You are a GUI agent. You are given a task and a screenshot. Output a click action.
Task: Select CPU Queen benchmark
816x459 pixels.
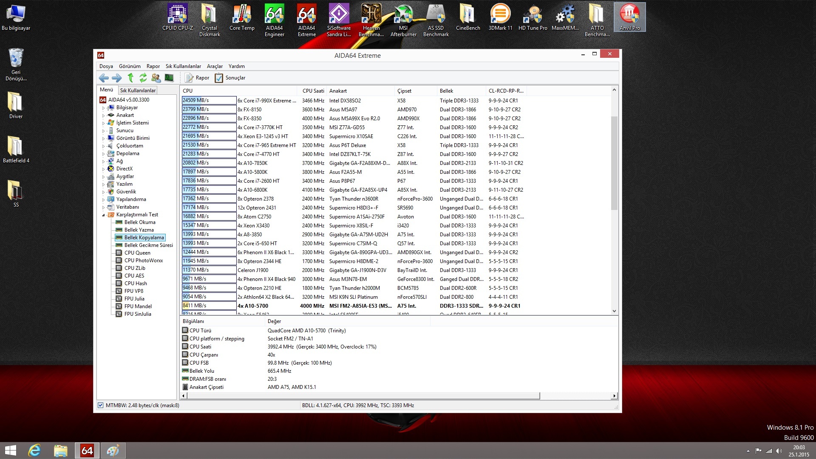coord(137,253)
